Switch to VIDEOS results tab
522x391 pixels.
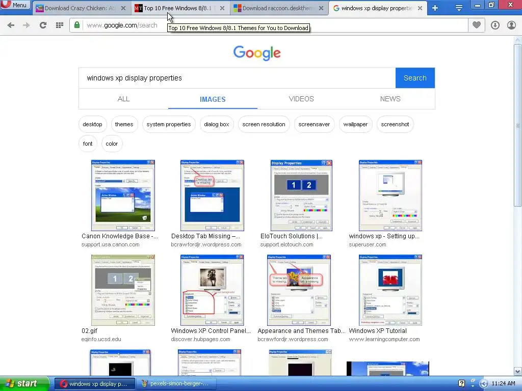pyautogui.click(x=301, y=99)
